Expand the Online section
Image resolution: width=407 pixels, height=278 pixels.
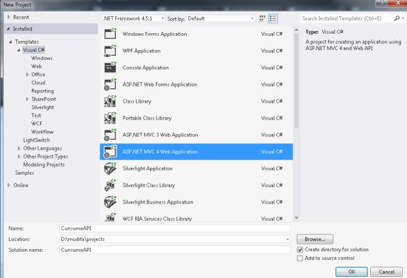9,185
